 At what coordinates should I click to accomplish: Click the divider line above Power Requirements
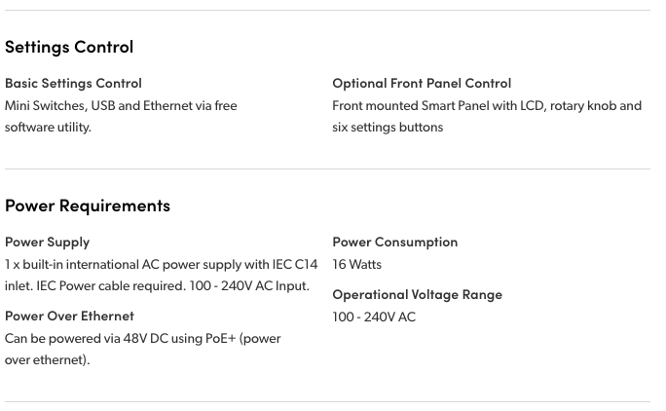[327, 168]
